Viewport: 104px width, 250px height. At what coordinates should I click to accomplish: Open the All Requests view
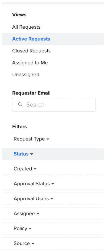26,27
